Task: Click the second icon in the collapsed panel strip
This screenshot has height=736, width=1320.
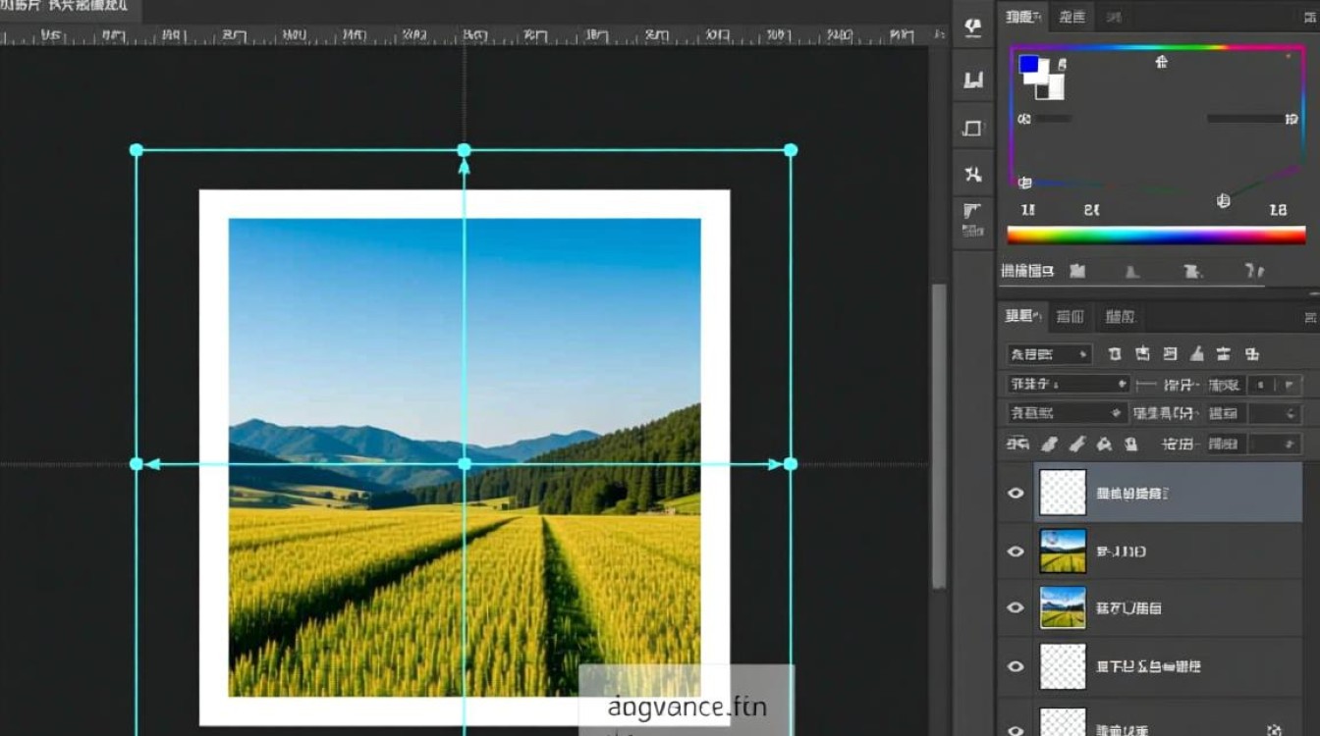Action: (973, 79)
